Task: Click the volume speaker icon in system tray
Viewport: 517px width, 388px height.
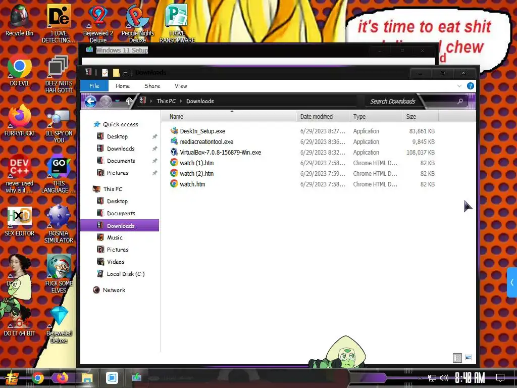Action: [444, 378]
